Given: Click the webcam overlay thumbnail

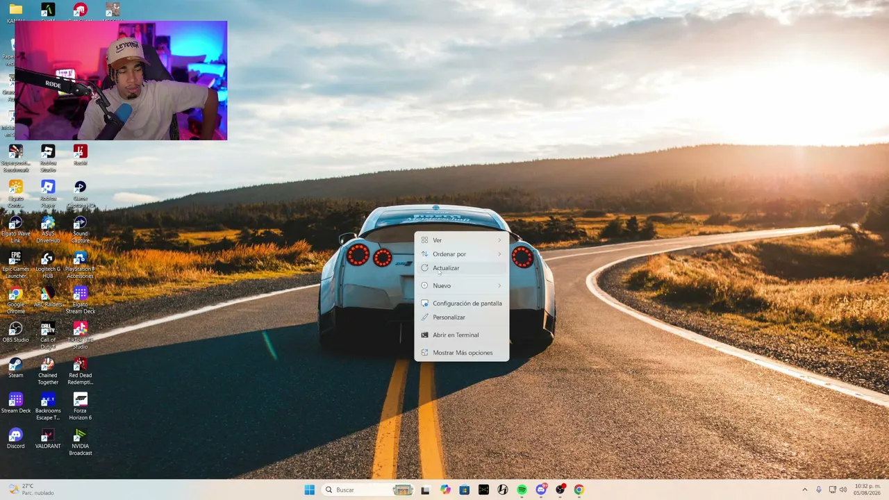Looking at the screenshot, I should [121, 81].
